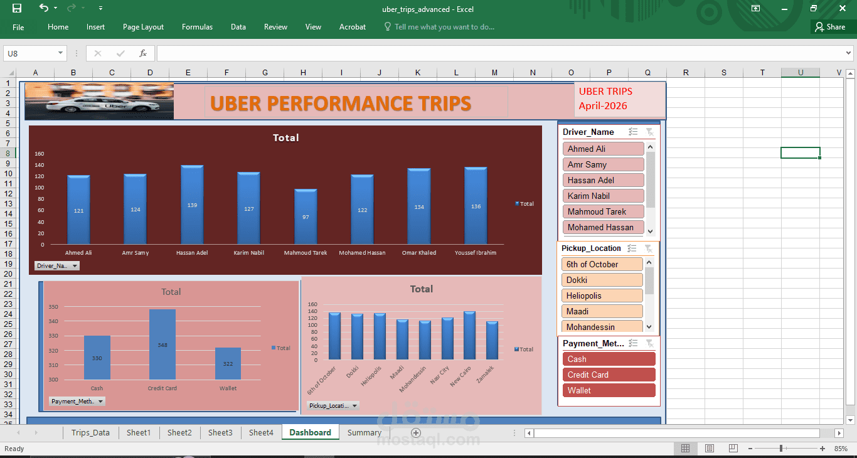This screenshot has width=857, height=458.
Task: Select Dokki pickup location
Action: (602, 280)
